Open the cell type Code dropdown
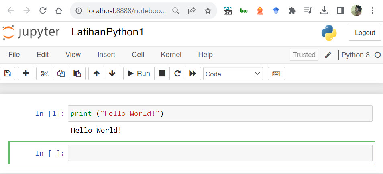Viewport: 383px width, 174px height. pos(233,74)
